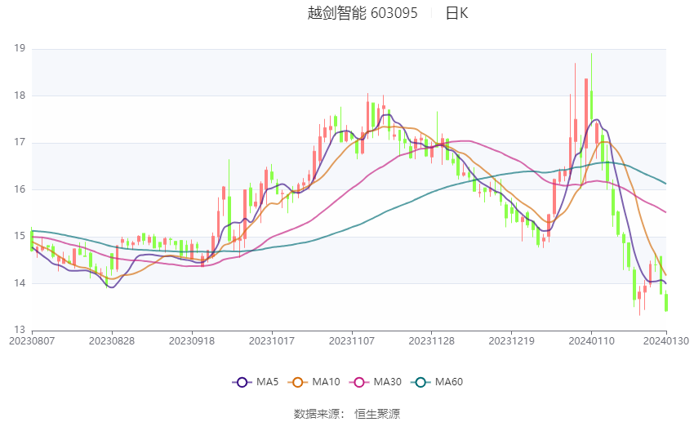Click the 20231017 x-axis date label
The height and width of the screenshot is (422, 694).
pyautogui.click(x=272, y=341)
